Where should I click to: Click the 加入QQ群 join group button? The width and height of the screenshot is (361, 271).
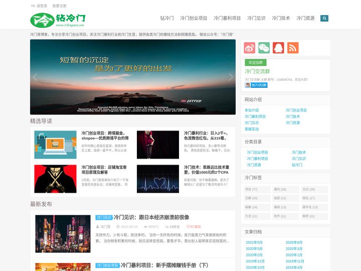[256, 85]
